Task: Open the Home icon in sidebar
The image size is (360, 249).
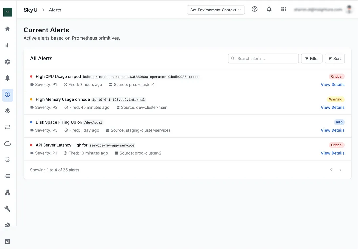Action: coord(8,29)
